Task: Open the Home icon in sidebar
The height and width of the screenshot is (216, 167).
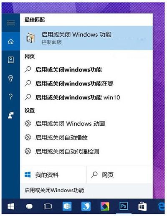Action: click(x=11, y=41)
